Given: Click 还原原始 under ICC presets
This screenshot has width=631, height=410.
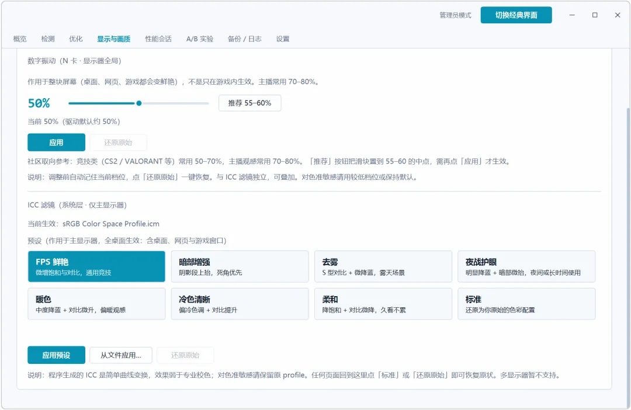Looking at the screenshot, I should click(185, 355).
